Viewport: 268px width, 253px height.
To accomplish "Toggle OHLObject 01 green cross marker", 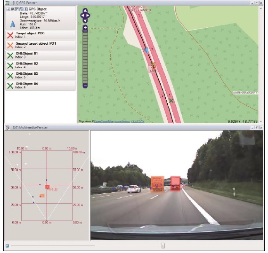I will (x=10, y=55).
